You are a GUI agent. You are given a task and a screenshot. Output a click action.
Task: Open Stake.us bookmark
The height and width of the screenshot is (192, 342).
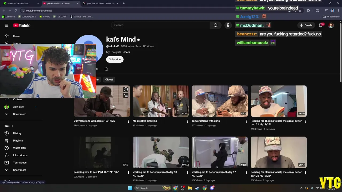point(81,17)
